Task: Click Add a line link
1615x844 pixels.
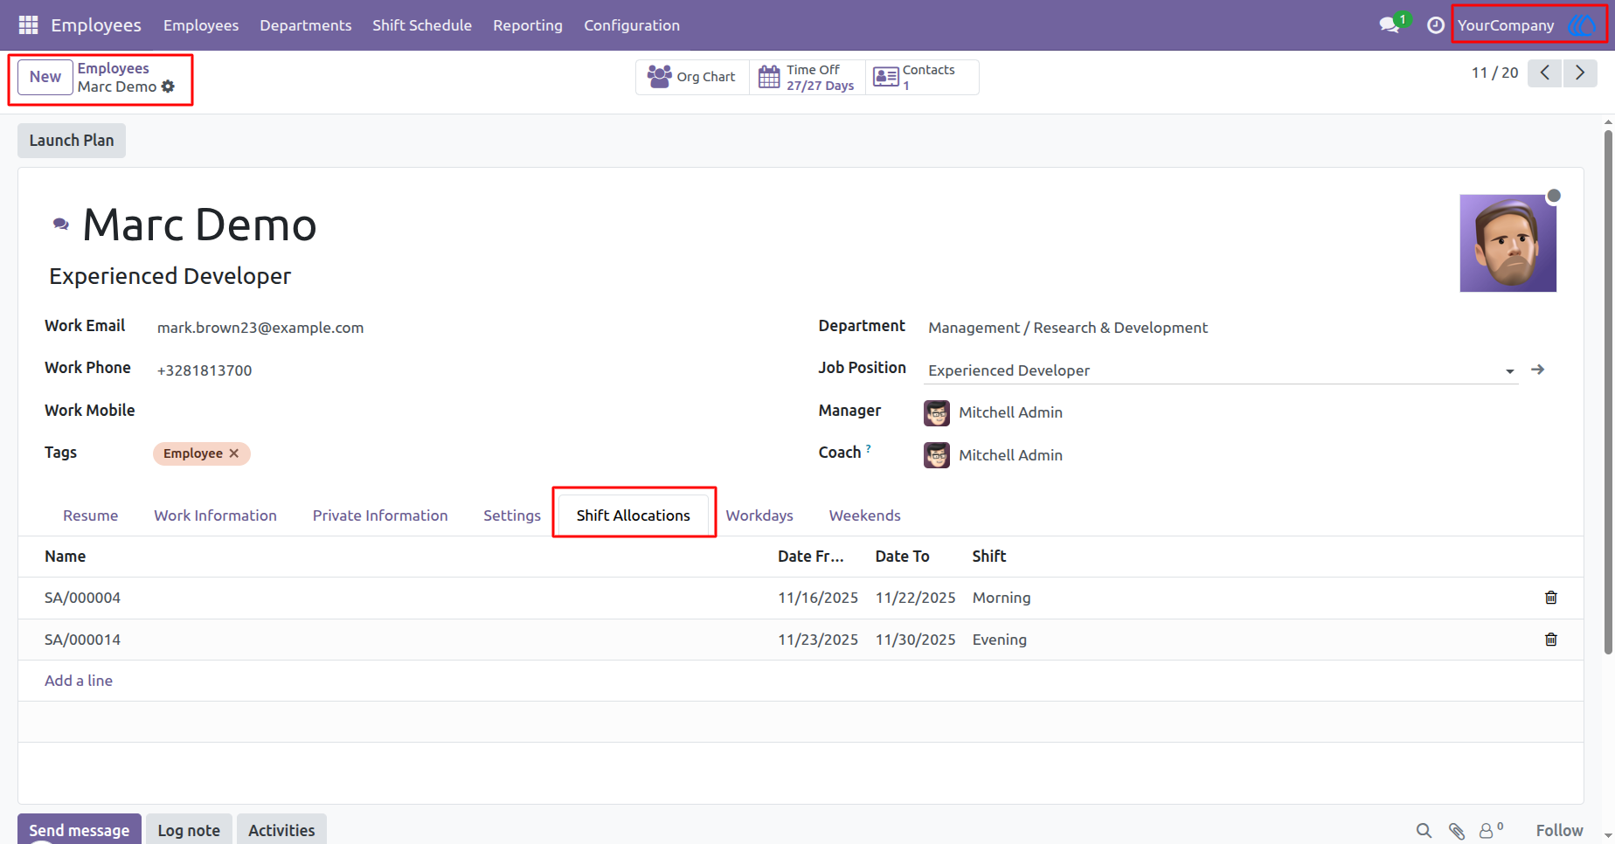Action: coord(79,681)
